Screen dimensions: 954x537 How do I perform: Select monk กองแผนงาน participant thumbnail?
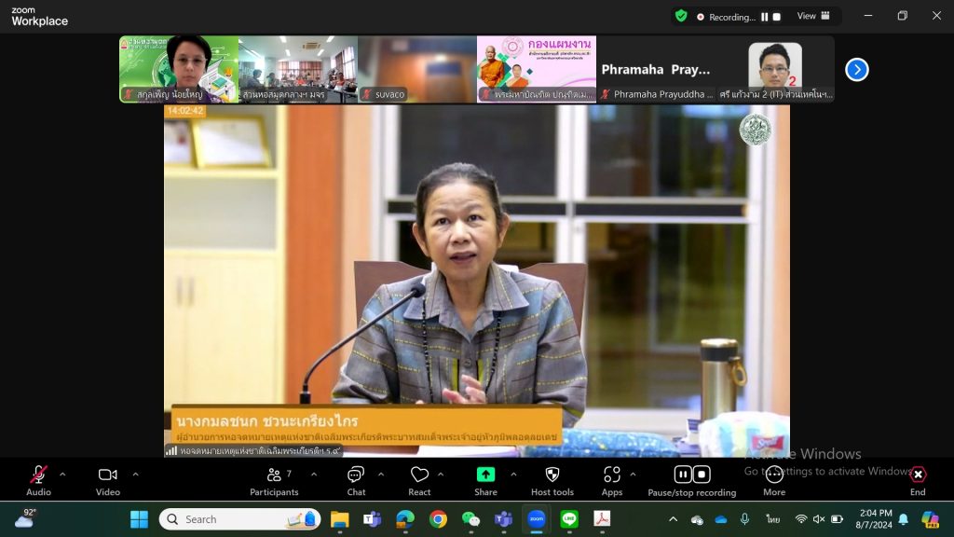click(x=537, y=69)
